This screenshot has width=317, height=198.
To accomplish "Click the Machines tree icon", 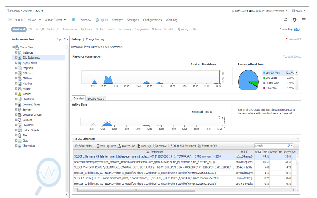I will 20,84.
